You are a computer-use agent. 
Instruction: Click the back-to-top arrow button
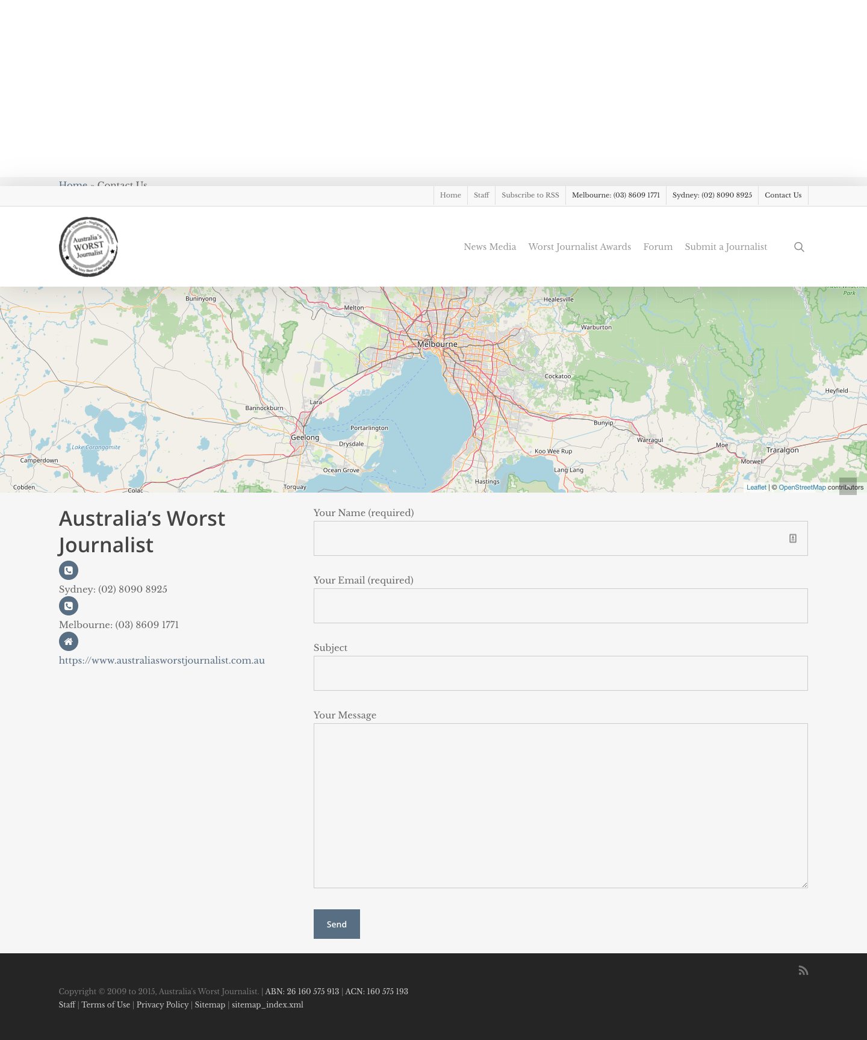click(x=848, y=486)
